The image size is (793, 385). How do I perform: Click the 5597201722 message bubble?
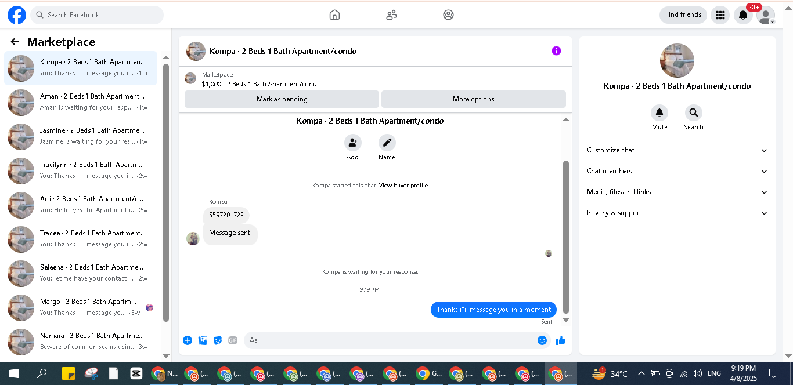coord(226,215)
